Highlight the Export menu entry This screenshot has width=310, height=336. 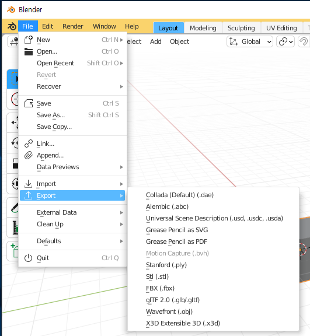point(72,195)
